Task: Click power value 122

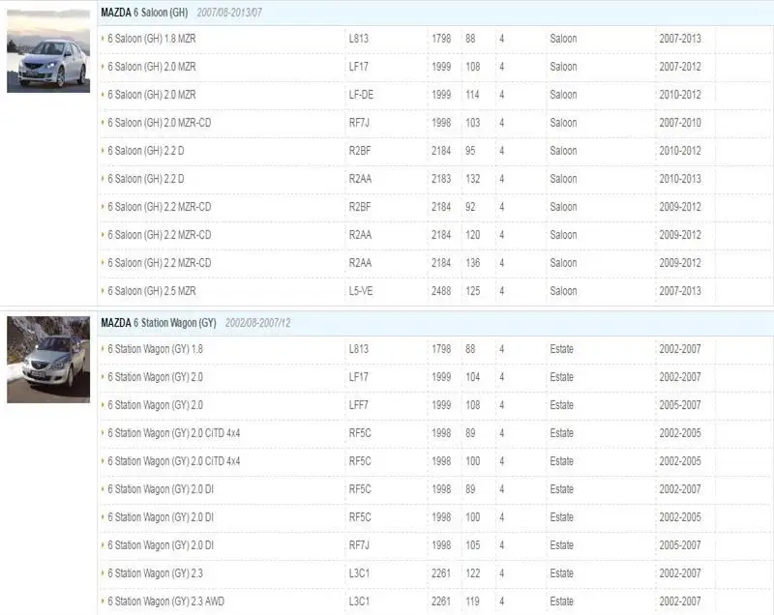Action: pos(473,573)
